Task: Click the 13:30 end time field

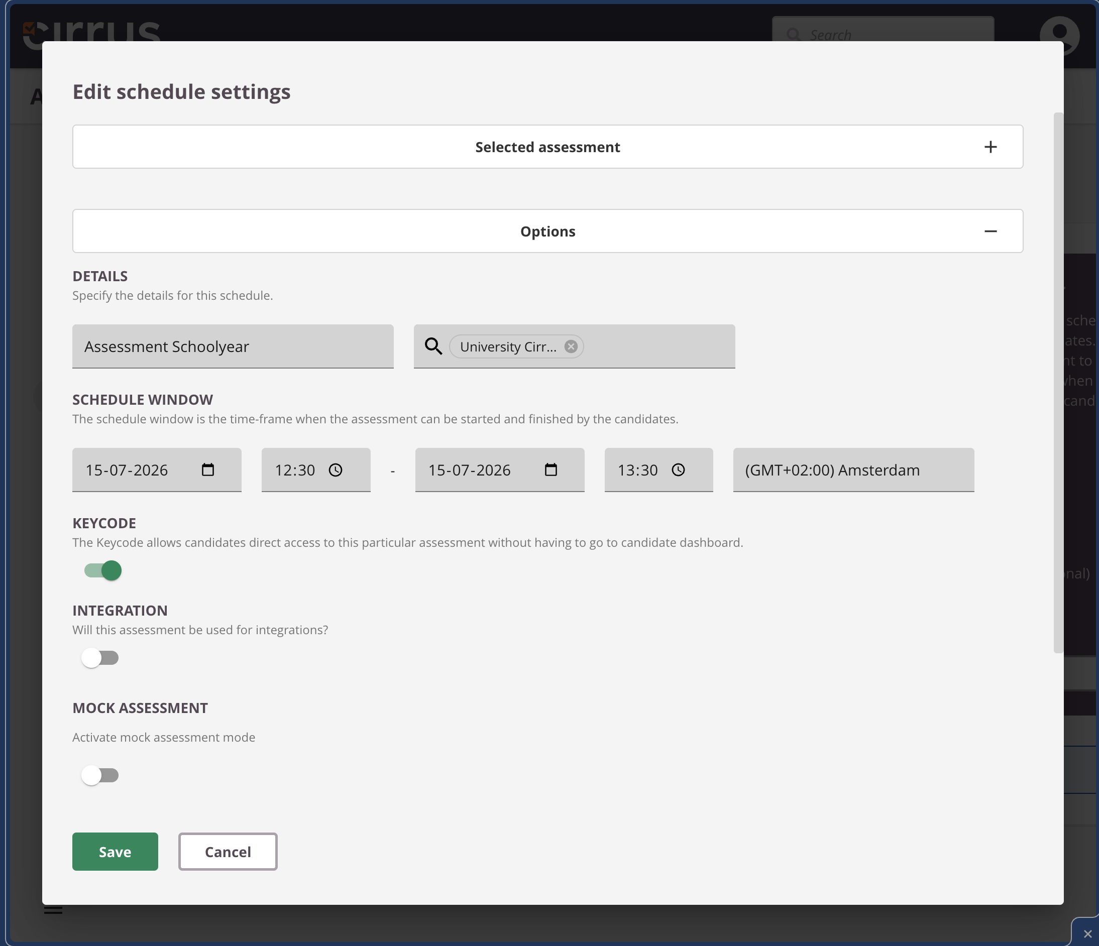Action: coord(659,470)
